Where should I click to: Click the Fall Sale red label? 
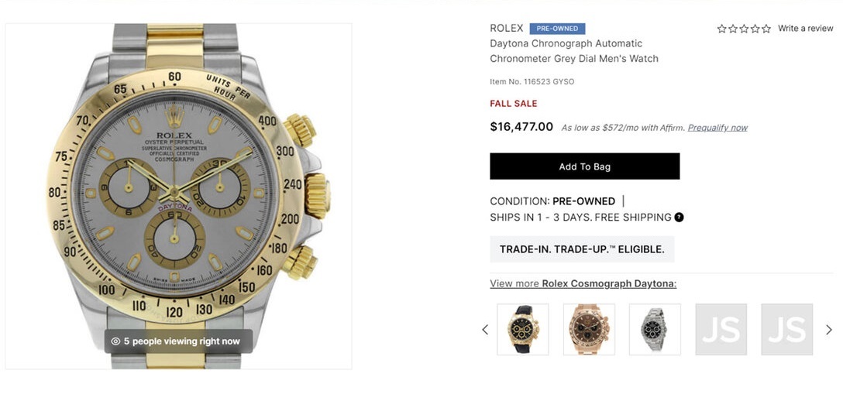513,104
